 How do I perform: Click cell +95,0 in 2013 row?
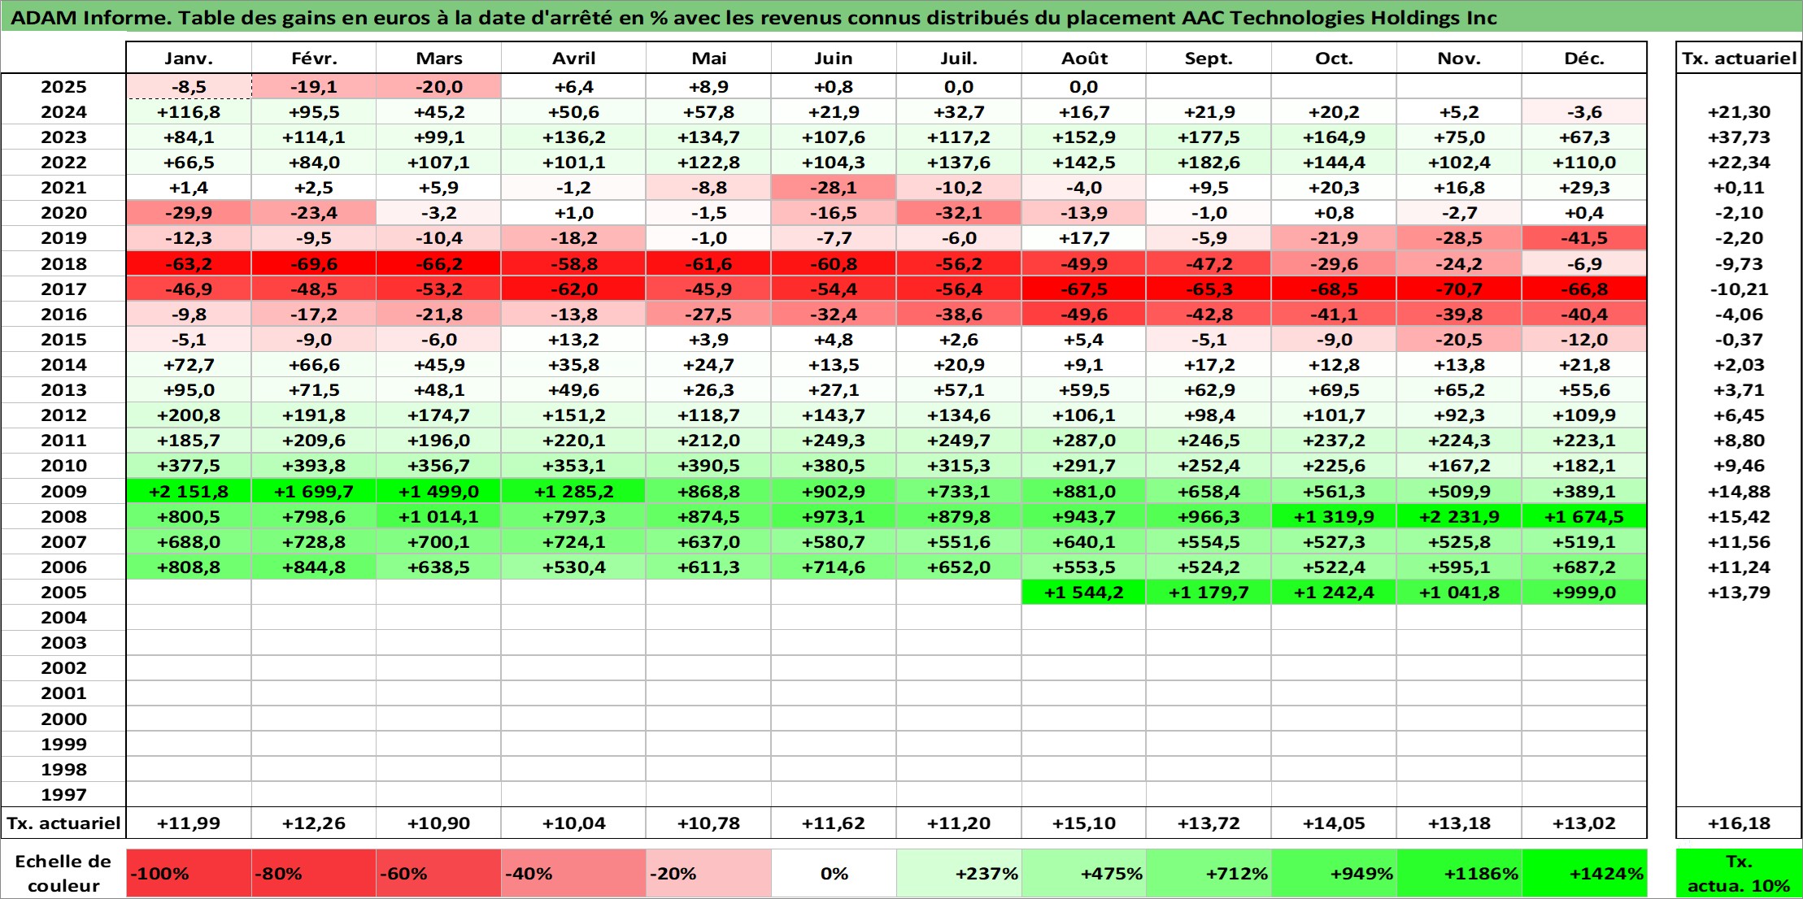click(189, 390)
